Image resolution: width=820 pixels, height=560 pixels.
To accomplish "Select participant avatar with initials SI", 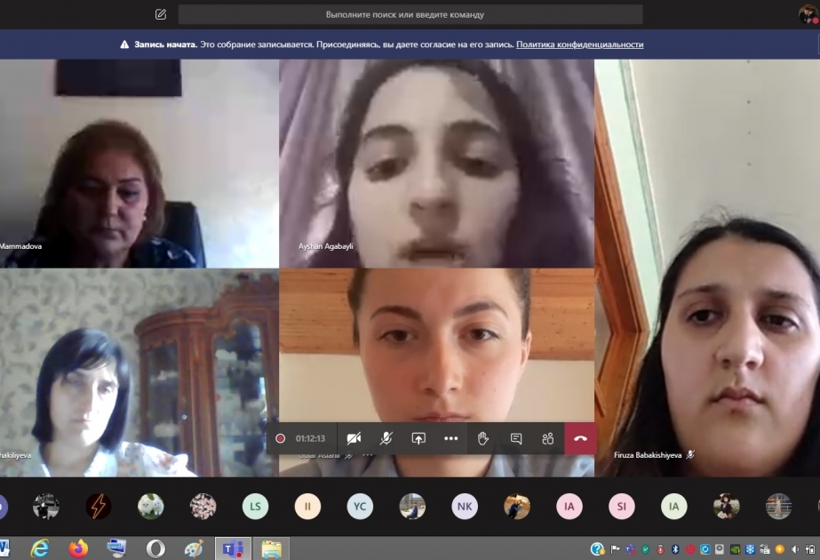I will (x=621, y=507).
